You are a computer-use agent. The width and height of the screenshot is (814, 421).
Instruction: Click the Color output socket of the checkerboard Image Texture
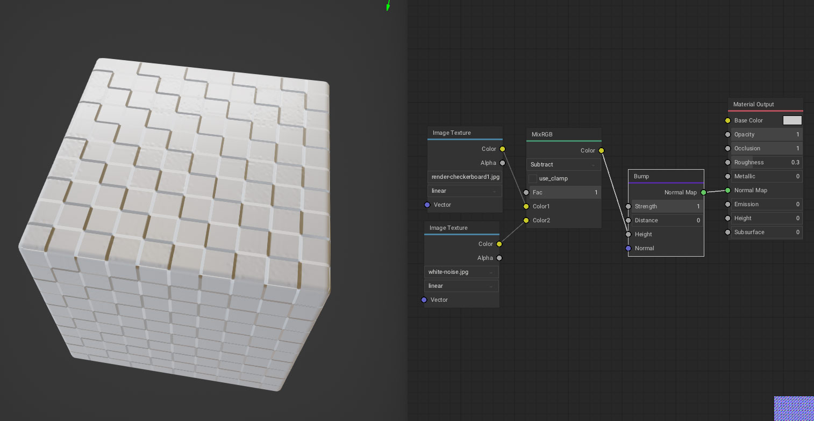pyautogui.click(x=502, y=149)
